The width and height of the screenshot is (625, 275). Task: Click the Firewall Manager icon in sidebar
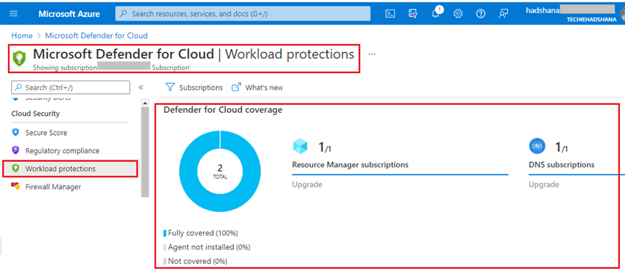pos(15,186)
